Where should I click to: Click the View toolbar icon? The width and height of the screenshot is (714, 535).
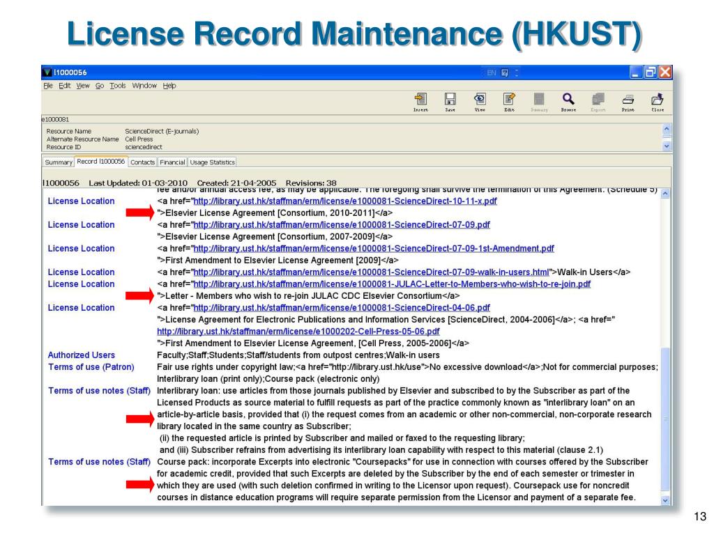[480, 102]
